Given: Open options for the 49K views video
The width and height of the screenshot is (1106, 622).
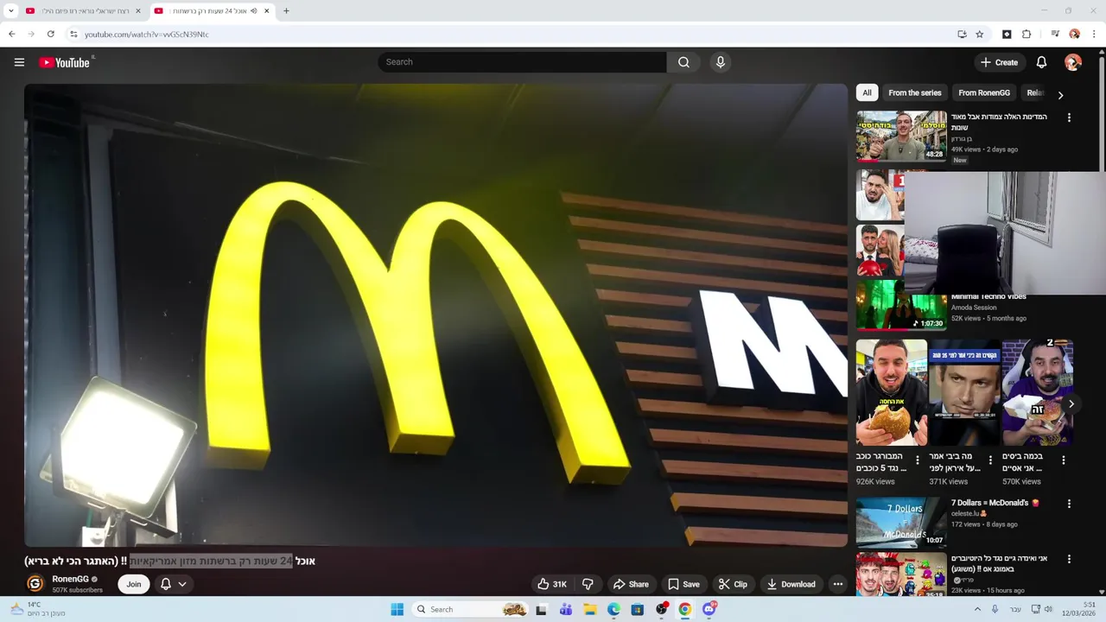Looking at the screenshot, I should pyautogui.click(x=1069, y=117).
